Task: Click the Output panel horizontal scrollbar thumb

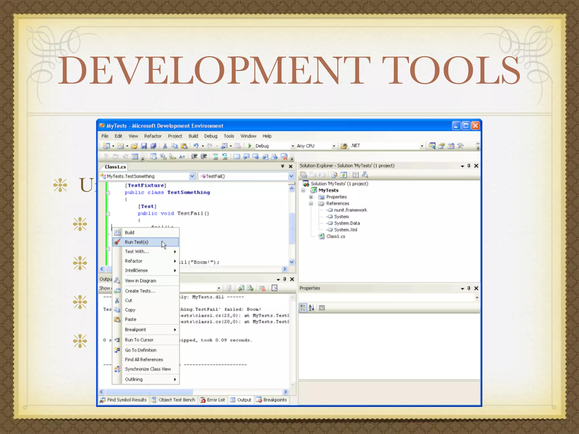Action: 149,392
